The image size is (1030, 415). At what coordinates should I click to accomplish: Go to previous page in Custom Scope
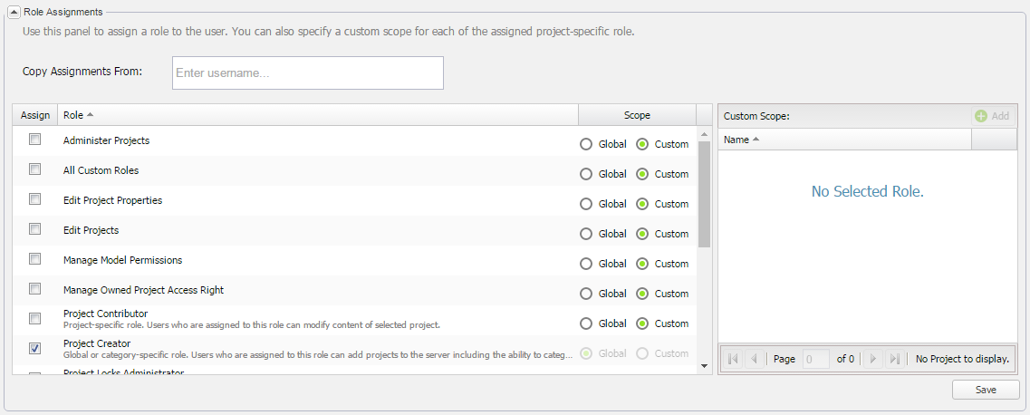(754, 359)
